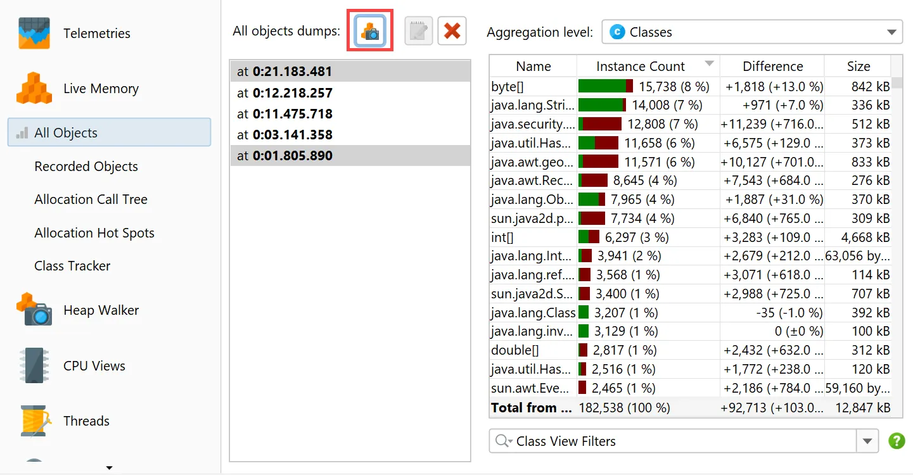913x475 pixels.
Task: Go to Allocation Hot Spots view
Action: [x=94, y=233]
